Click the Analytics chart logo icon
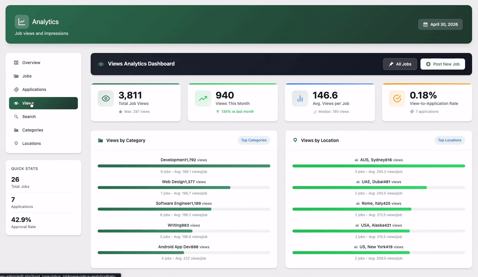Image resolution: width=478 pixels, height=277 pixels. tap(22, 22)
